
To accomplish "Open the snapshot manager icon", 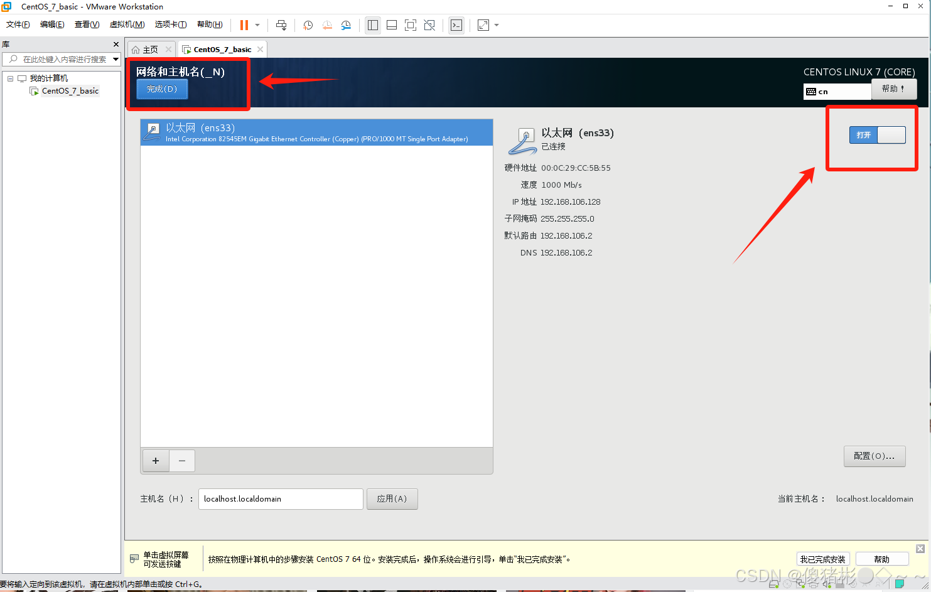I will pos(346,25).
